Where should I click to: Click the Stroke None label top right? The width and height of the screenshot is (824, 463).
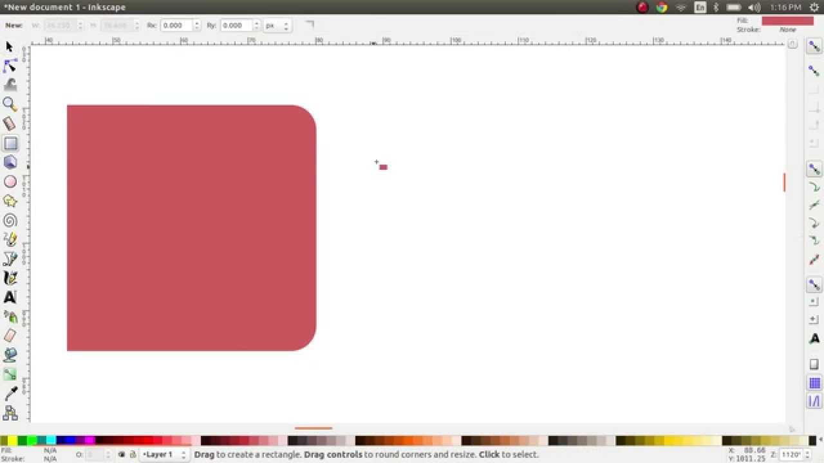787,30
